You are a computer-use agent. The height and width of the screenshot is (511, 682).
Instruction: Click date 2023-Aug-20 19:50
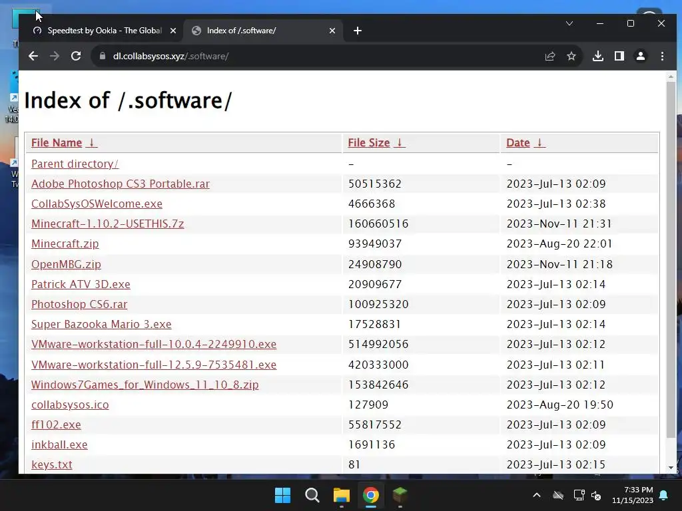(559, 405)
